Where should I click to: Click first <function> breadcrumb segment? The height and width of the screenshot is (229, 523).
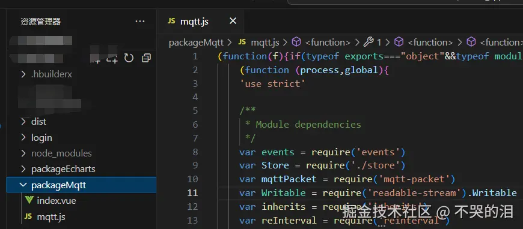pyautogui.click(x=328, y=43)
